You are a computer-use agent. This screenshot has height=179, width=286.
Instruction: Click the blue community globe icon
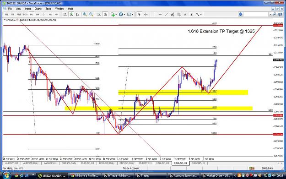coord(241,14)
